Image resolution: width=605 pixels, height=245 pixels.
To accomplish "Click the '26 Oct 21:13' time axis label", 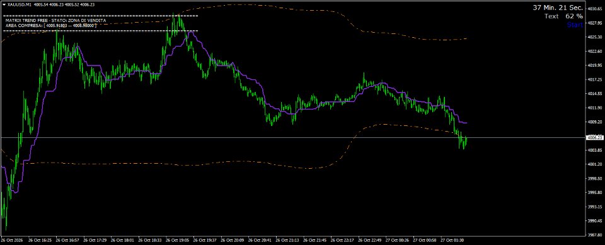I will coord(287,240).
